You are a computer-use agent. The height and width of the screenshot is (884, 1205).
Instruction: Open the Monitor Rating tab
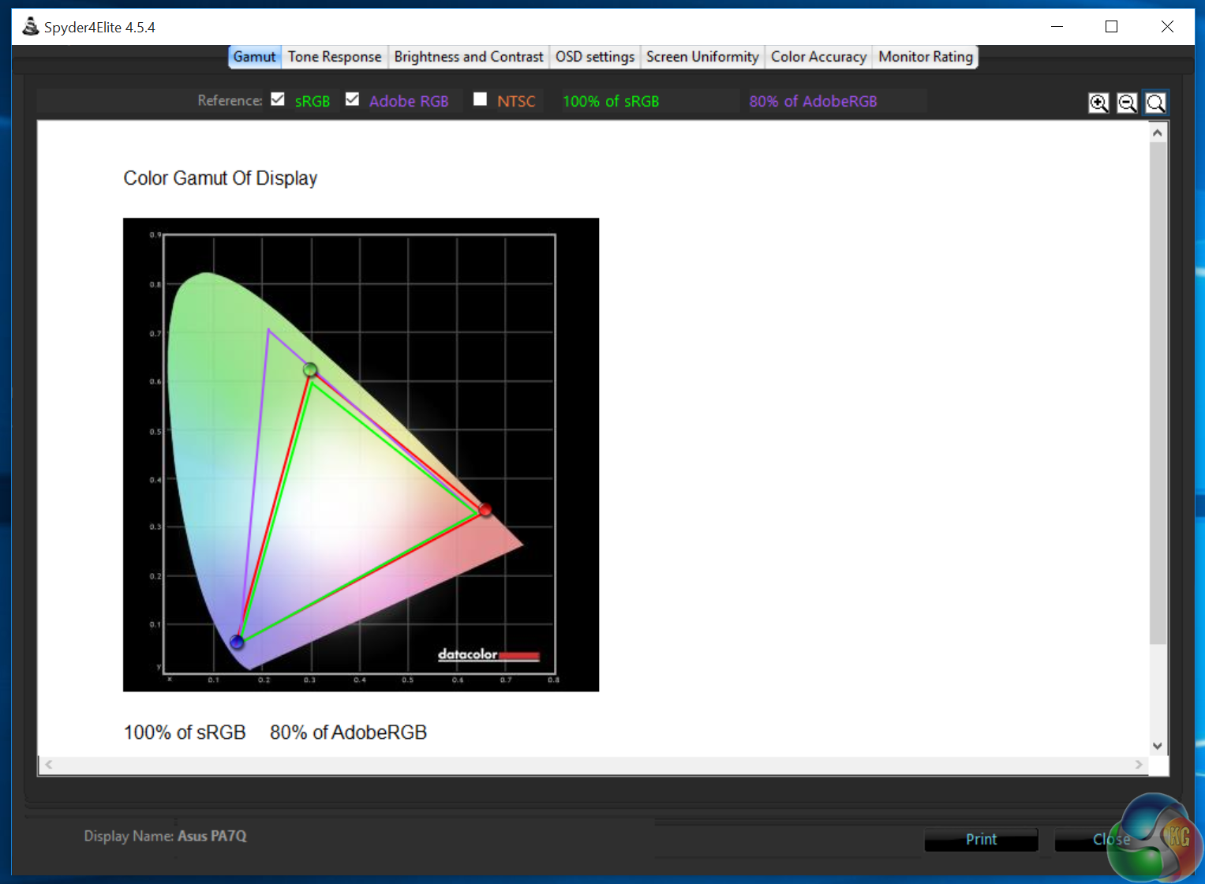(926, 57)
